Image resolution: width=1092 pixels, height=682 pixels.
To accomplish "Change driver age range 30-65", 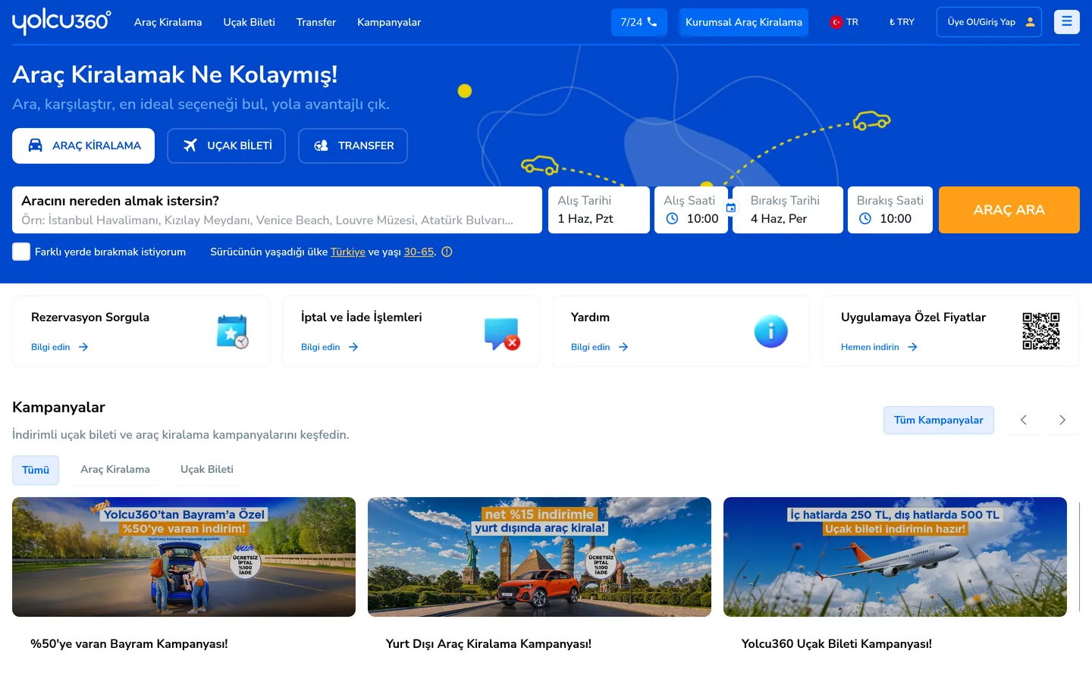I will (419, 252).
